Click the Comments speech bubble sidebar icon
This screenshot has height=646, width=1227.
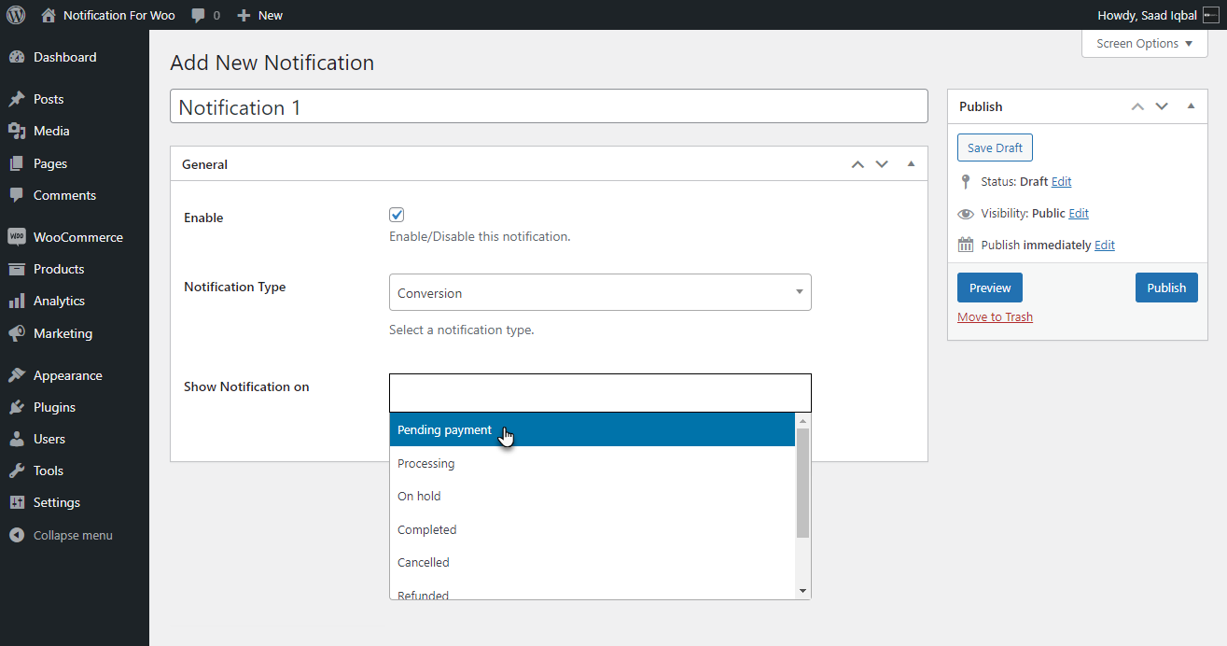pos(17,195)
